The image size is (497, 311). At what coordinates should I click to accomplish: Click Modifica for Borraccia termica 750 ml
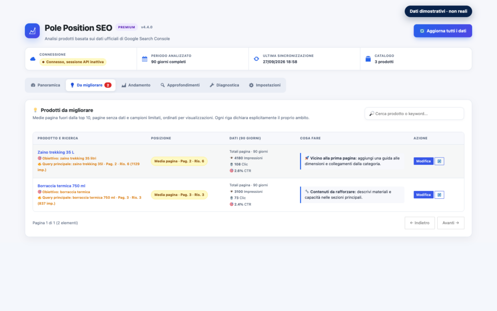(423, 195)
